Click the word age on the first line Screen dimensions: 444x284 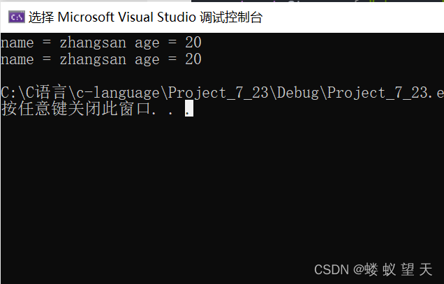click(147, 43)
